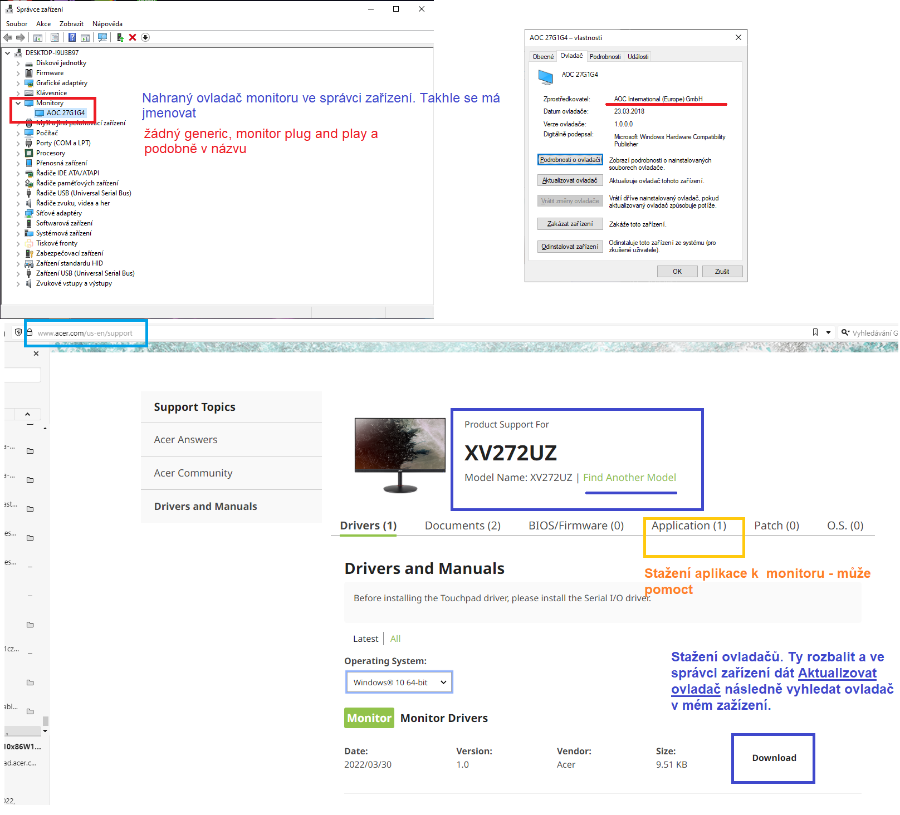900x815 pixels.
Task: Open the Zobrazit menu
Action: 71,24
